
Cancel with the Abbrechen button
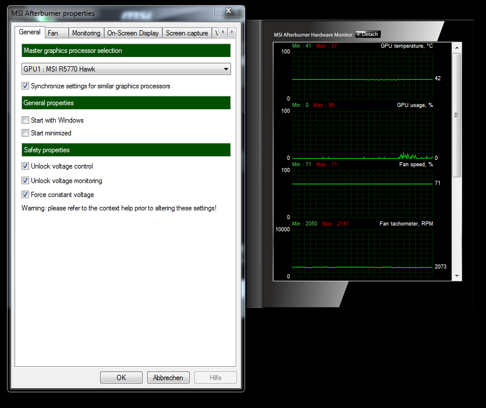[x=168, y=378]
